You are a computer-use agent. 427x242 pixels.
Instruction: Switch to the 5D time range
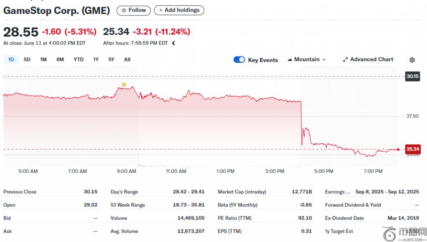[27, 59]
